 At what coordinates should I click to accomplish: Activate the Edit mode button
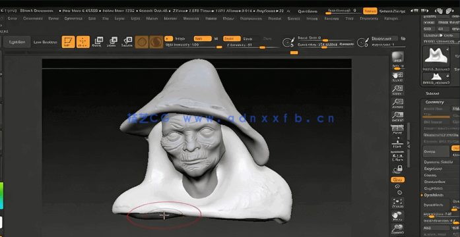(69, 42)
